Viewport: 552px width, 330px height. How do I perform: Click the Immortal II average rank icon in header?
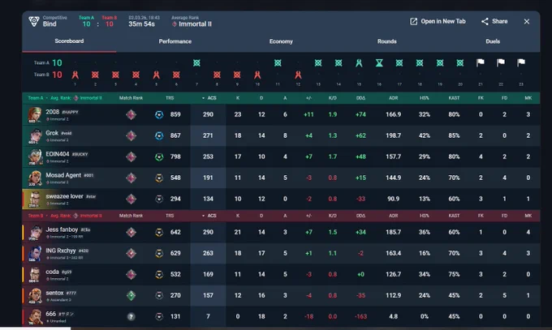click(x=175, y=24)
